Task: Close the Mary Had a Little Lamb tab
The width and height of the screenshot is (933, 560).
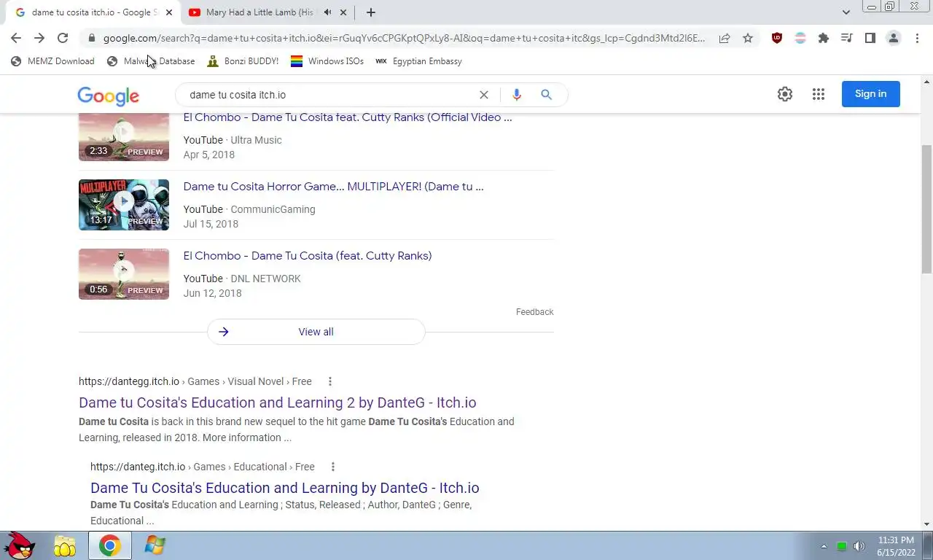Action: click(x=343, y=12)
